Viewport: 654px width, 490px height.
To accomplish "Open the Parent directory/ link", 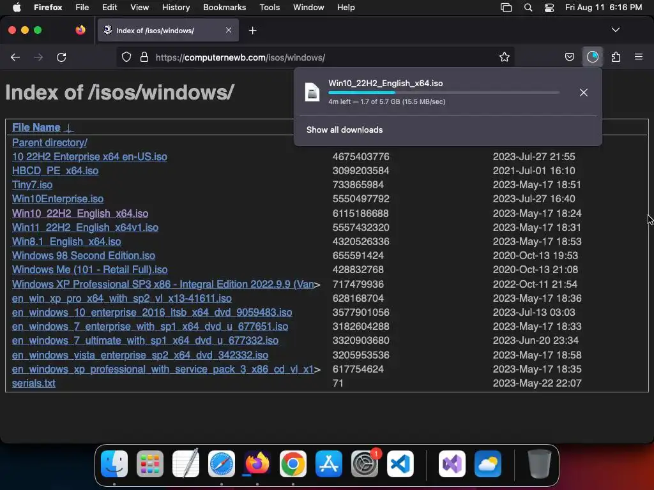I will tap(50, 142).
